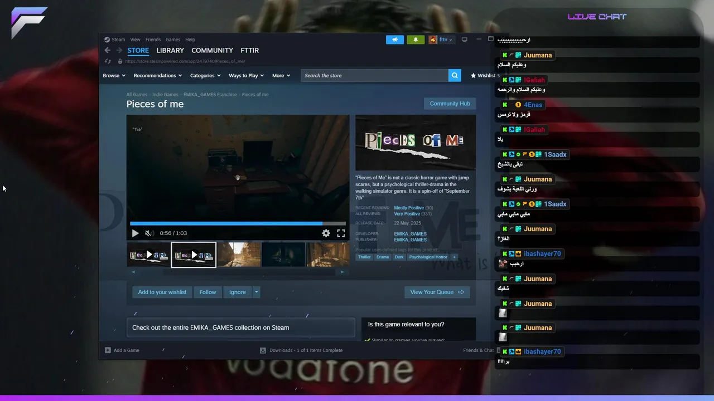The image size is (714, 401).
Task: Select the first trailer thumbnail
Action: point(148,255)
